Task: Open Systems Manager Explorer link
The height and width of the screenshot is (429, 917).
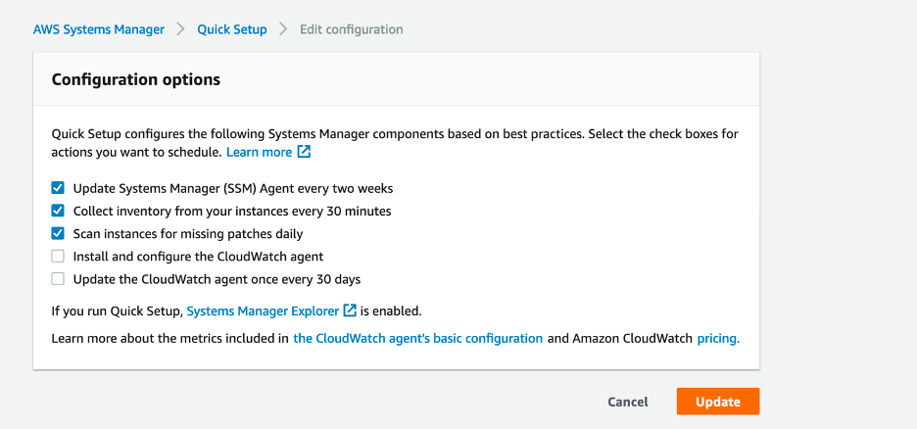Action: [263, 310]
